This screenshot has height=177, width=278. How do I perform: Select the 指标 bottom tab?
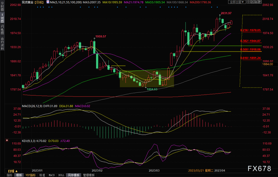pos(10,175)
